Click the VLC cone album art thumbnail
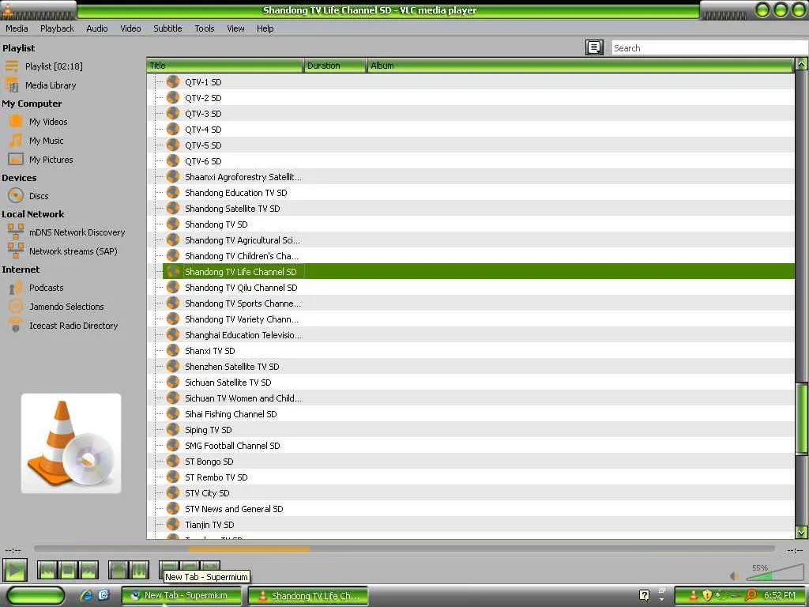The image size is (809, 607). (x=71, y=443)
